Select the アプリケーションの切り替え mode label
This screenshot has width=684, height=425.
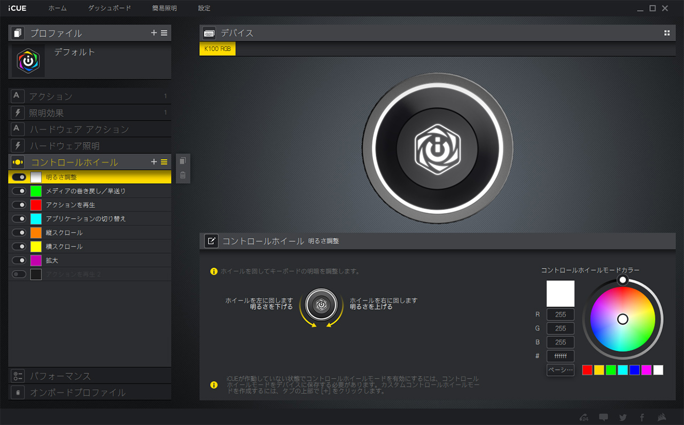click(86, 219)
